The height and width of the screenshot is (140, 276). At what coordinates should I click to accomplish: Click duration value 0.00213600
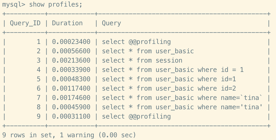71,61
